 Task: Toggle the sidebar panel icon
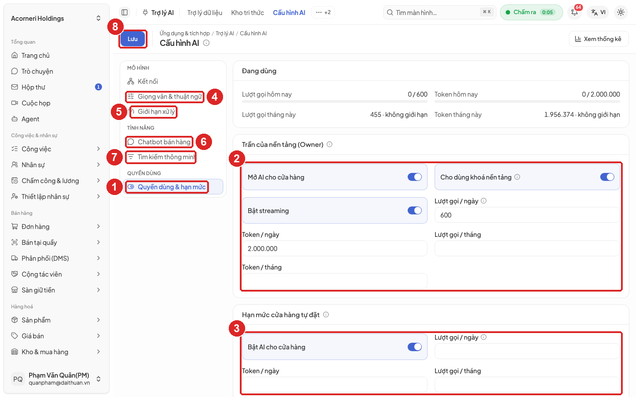[x=125, y=12]
